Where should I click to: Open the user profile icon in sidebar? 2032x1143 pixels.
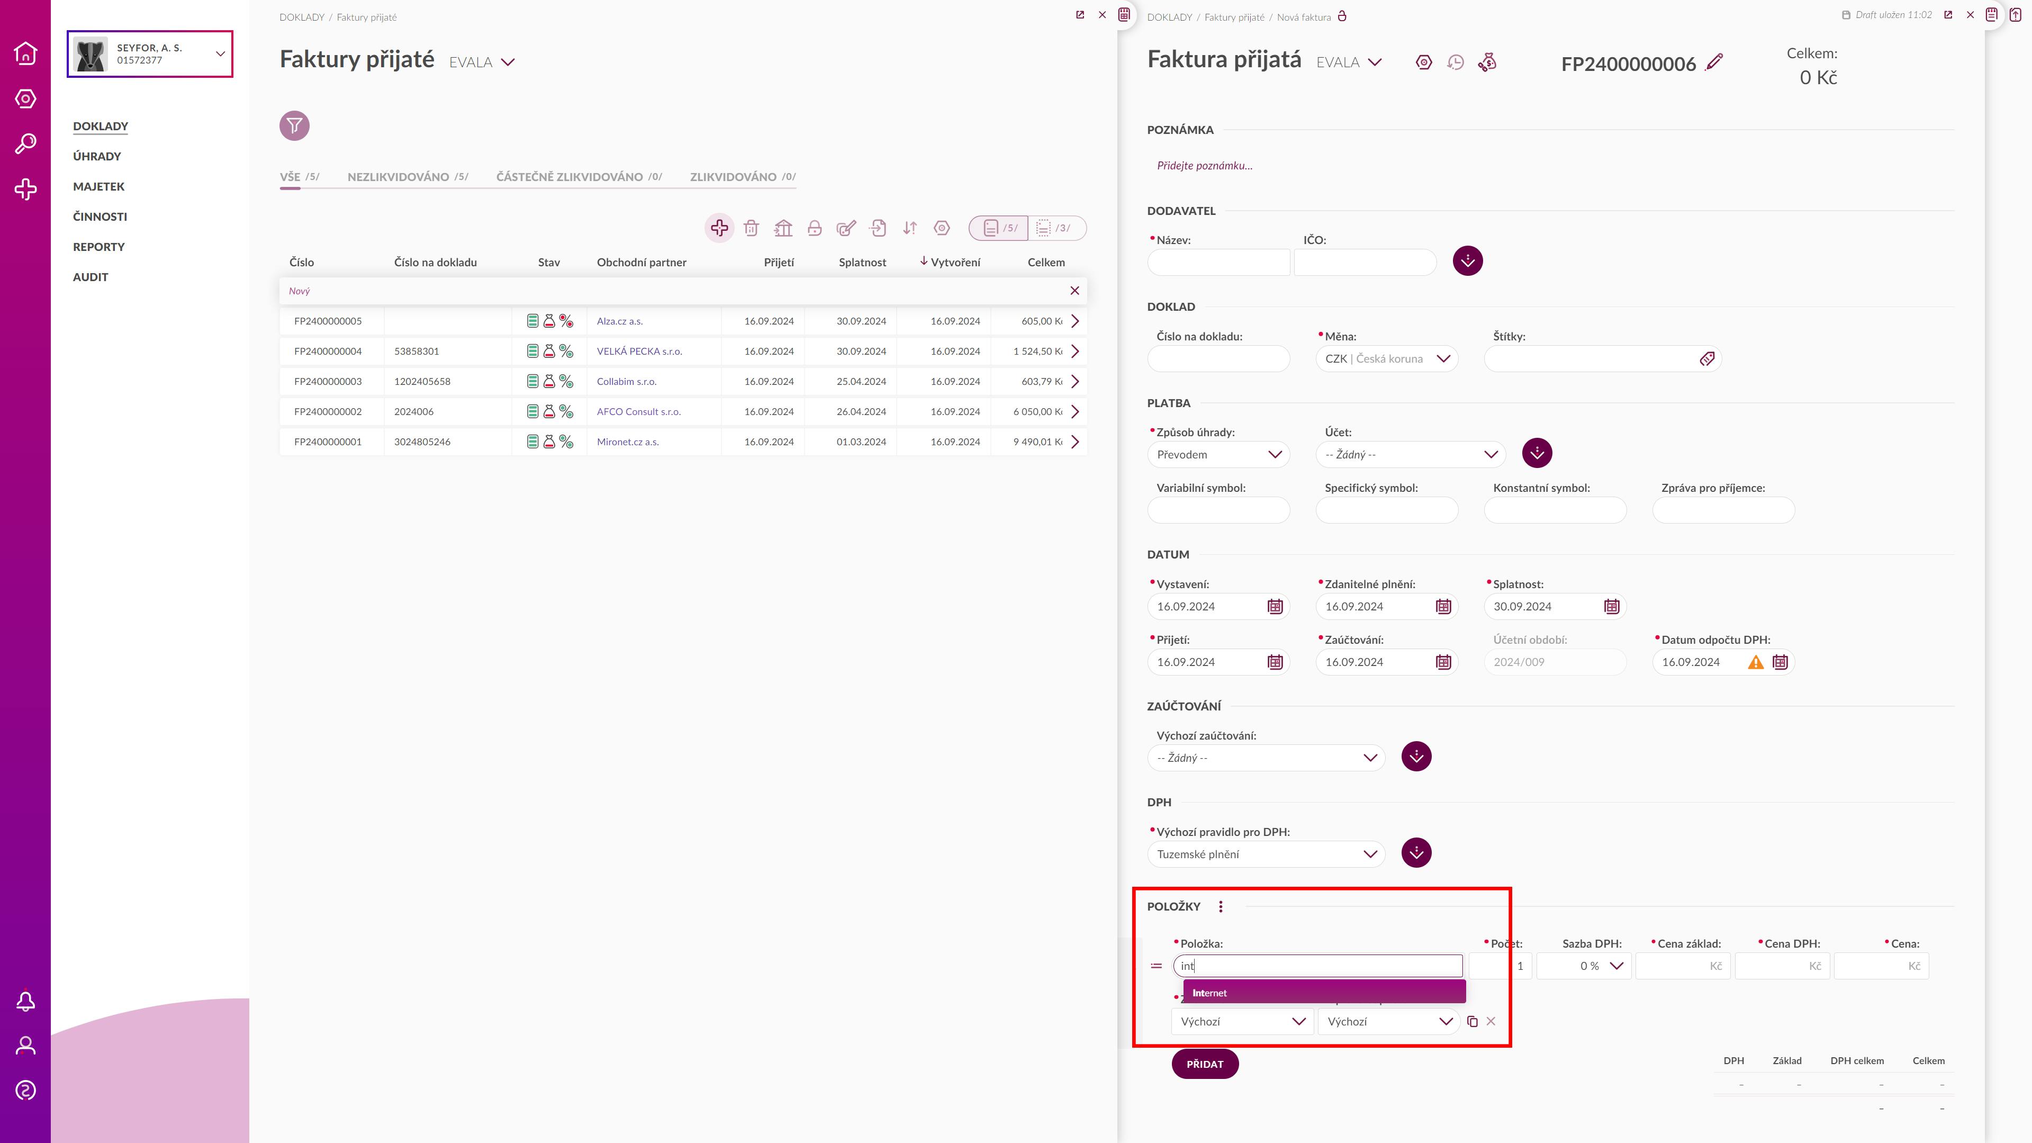[x=25, y=1046]
